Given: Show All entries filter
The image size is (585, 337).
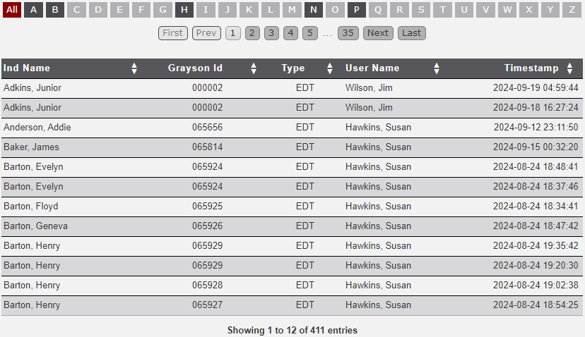Looking at the screenshot, I should pos(12,10).
